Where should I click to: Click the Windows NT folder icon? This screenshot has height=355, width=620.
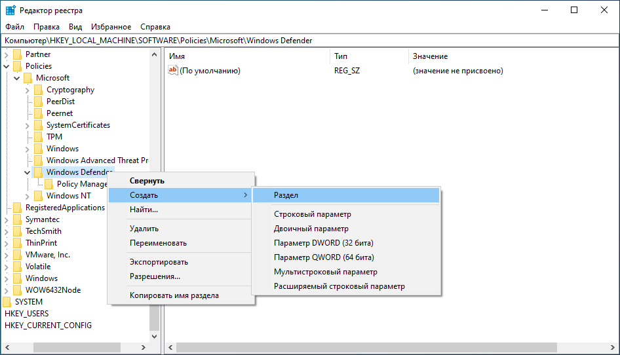(x=39, y=196)
